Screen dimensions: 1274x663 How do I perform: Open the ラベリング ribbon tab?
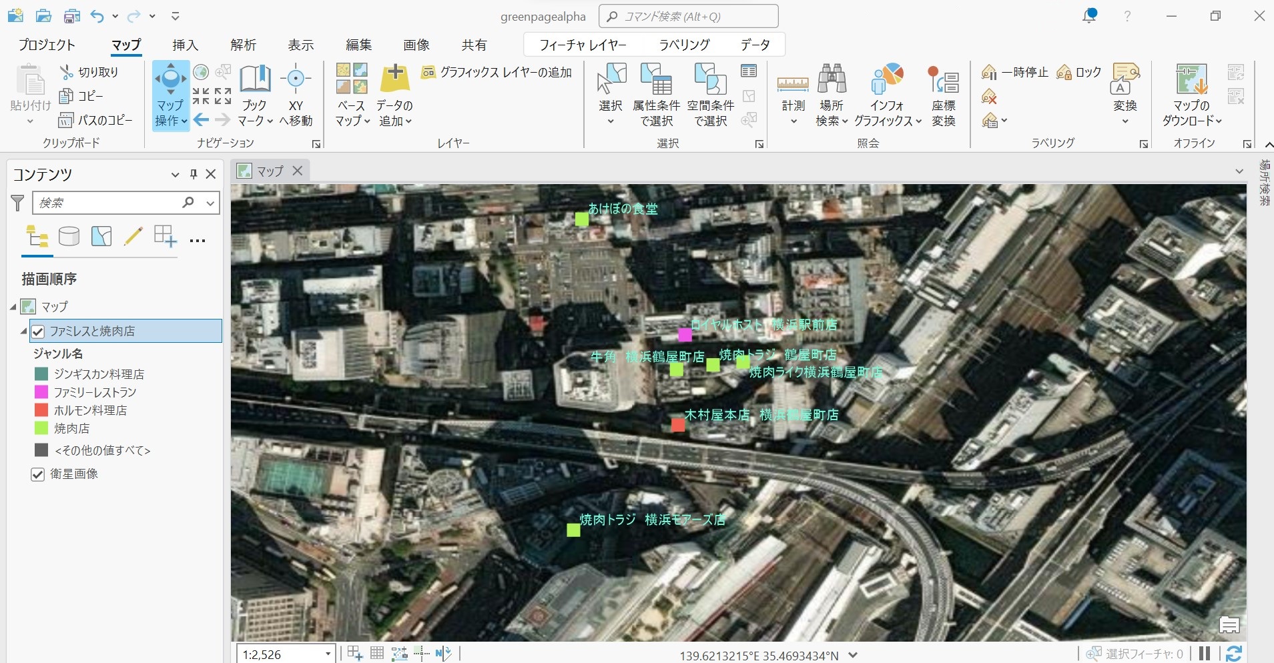pos(684,45)
